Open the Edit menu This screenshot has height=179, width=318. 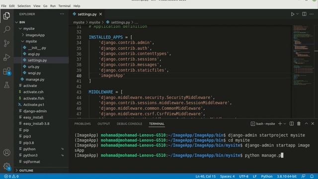[12, 6]
